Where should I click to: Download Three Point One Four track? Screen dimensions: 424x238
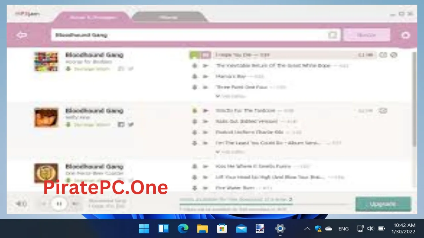pyautogui.click(x=194, y=87)
